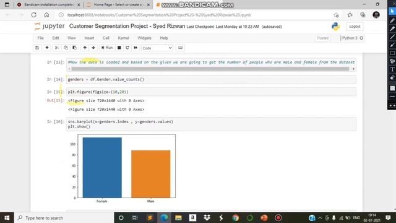Open the Bandicam recorder taskbar icon
The height and width of the screenshot is (223, 396).
pyautogui.click(x=278, y=217)
